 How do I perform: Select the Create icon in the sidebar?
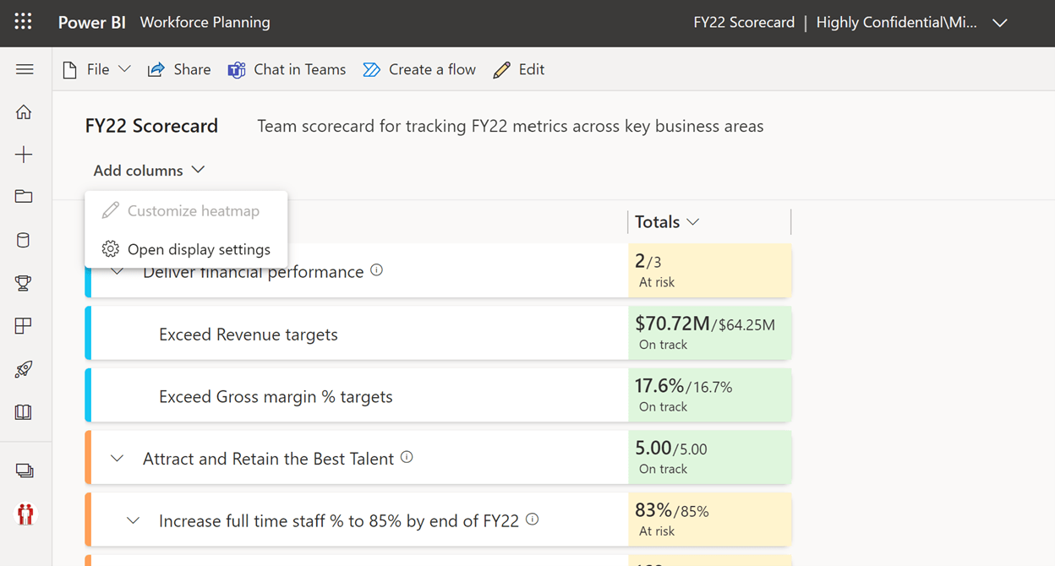(24, 154)
